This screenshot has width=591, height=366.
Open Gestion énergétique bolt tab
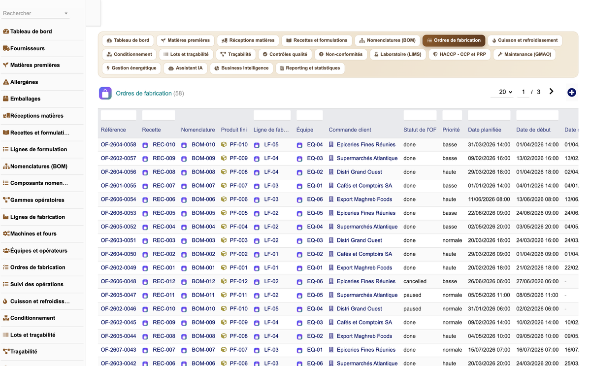pyautogui.click(x=131, y=68)
